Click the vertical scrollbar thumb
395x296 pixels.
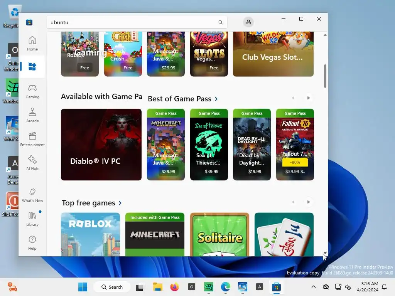click(325, 76)
